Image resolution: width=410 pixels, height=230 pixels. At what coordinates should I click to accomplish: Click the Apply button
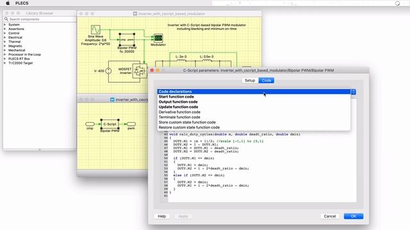click(x=183, y=216)
